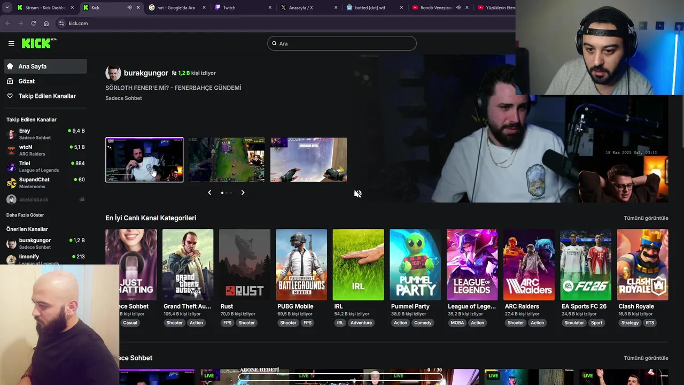Open the tab search dropdown arrow
Image resolution: width=684 pixels, height=385 pixels.
[6, 7]
